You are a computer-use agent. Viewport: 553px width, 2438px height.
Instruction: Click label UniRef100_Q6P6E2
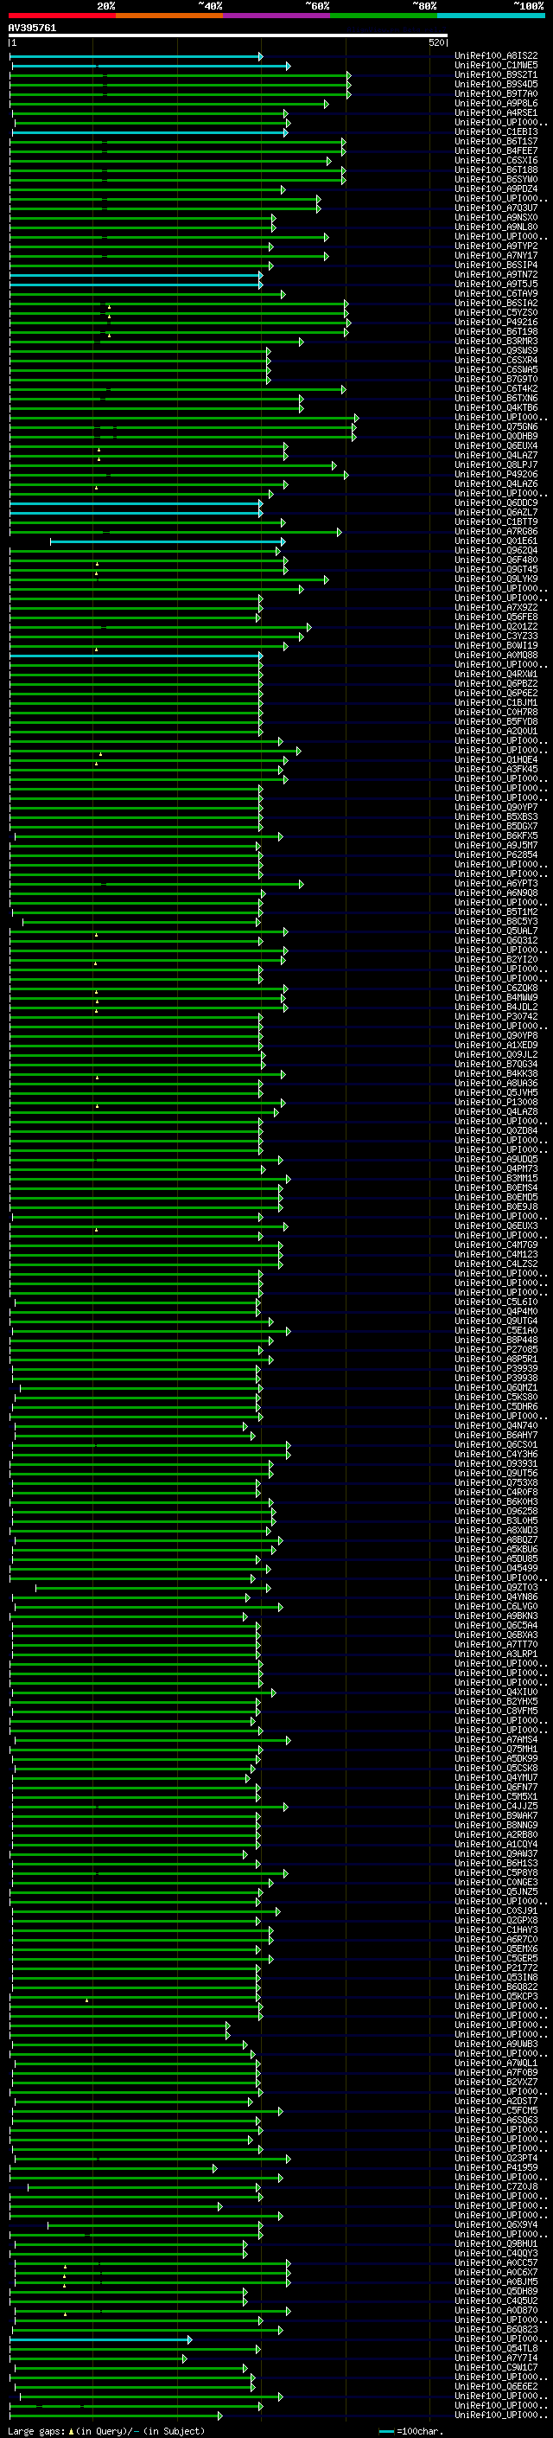click(x=496, y=694)
